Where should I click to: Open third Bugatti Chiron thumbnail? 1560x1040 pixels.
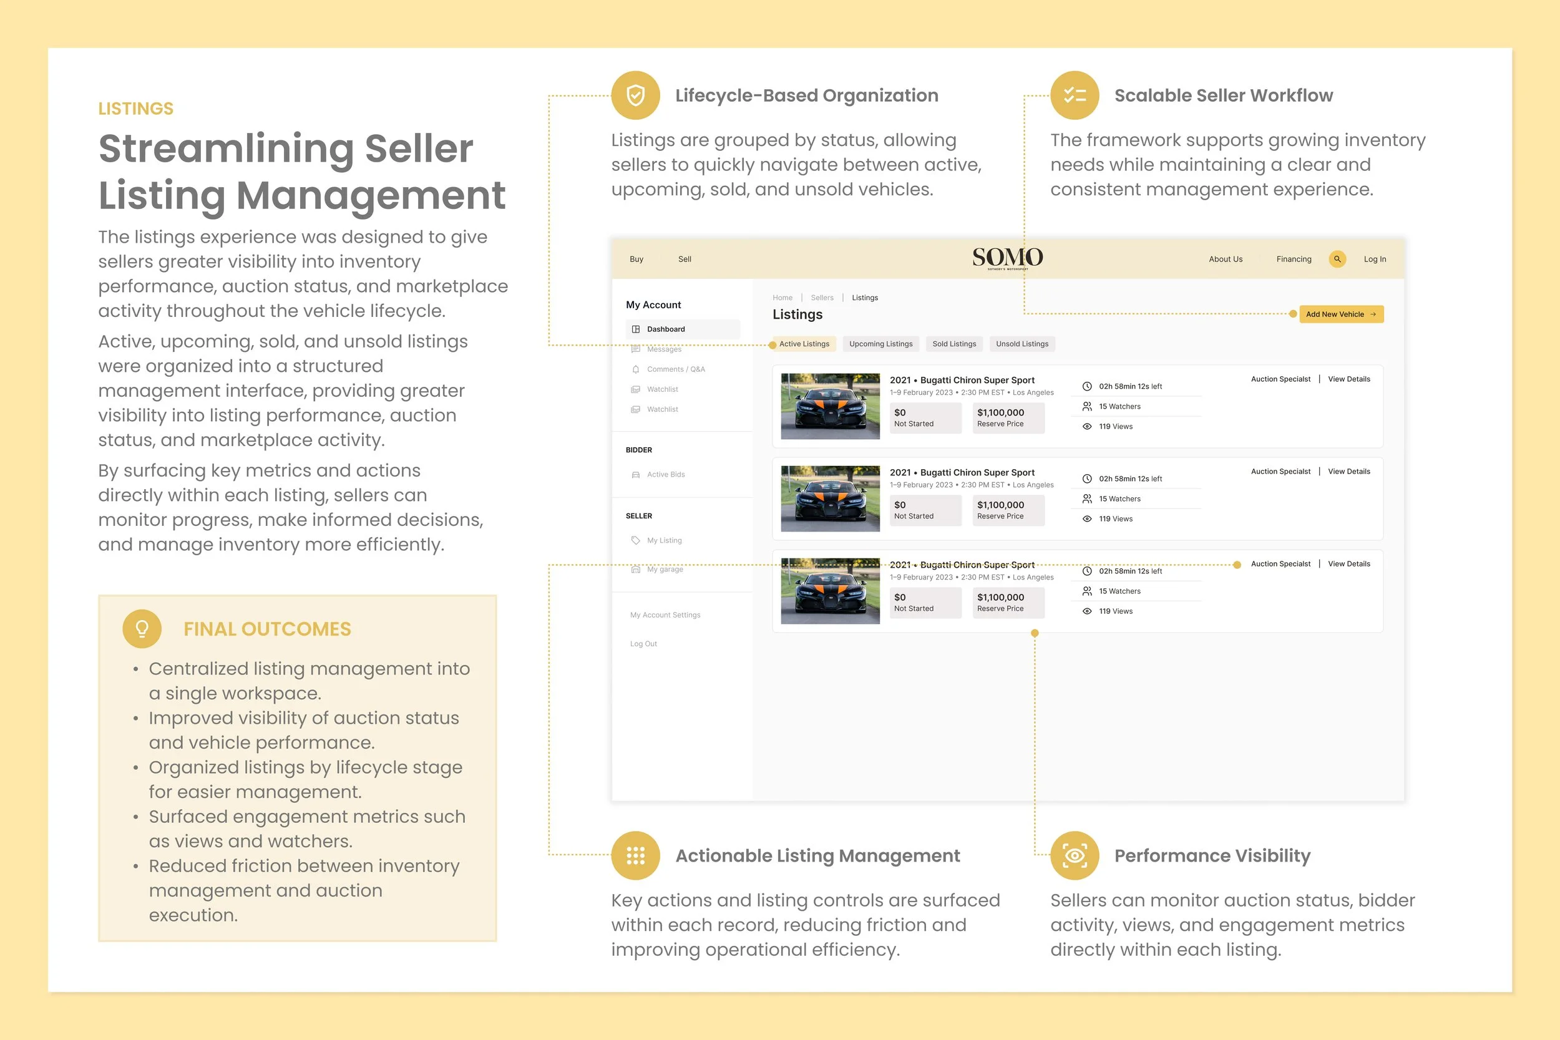[x=830, y=590]
